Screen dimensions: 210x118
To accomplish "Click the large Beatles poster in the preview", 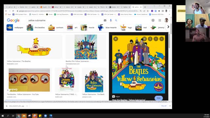I will (138, 64).
